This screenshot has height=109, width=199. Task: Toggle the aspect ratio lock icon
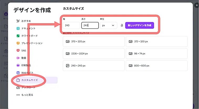click(x=122, y=25)
